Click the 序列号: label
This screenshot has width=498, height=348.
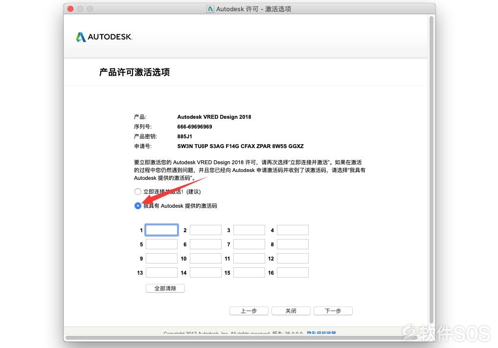(143, 127)
